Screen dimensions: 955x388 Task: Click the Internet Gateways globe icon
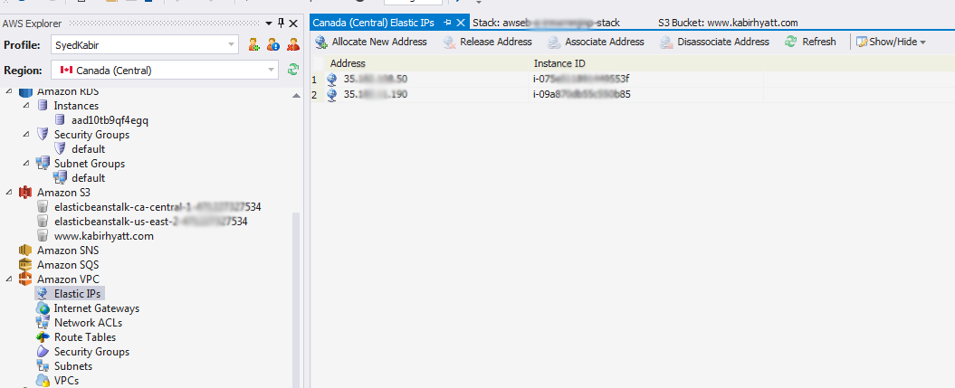43,308
